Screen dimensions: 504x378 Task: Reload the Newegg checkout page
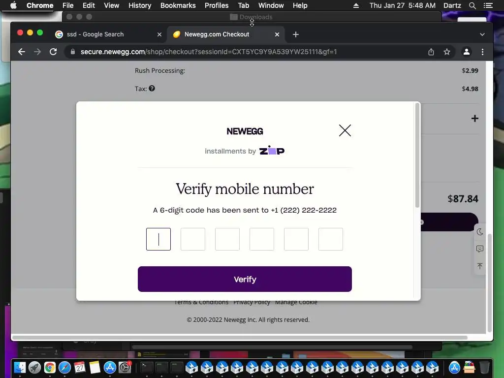pyautogui.click(x=53, y=52)
